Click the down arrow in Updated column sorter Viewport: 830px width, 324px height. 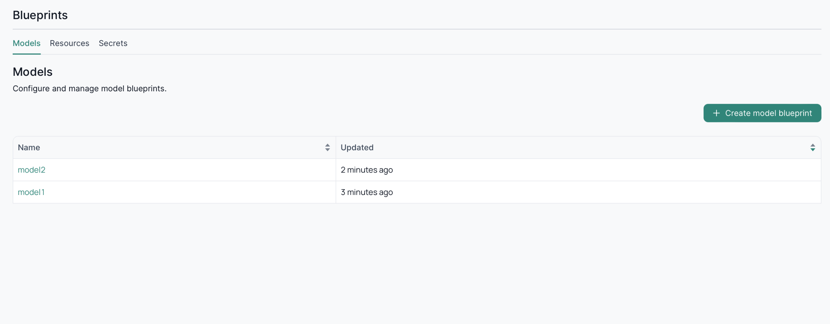tap(813, 150)
